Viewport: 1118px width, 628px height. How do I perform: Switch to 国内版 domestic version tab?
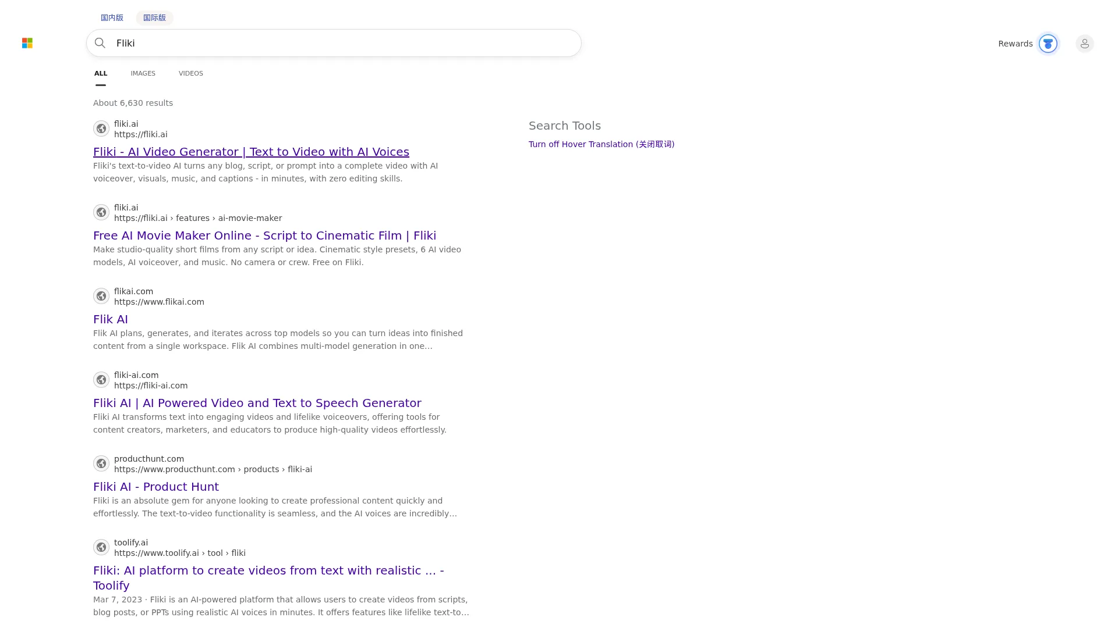coord(112,17)
